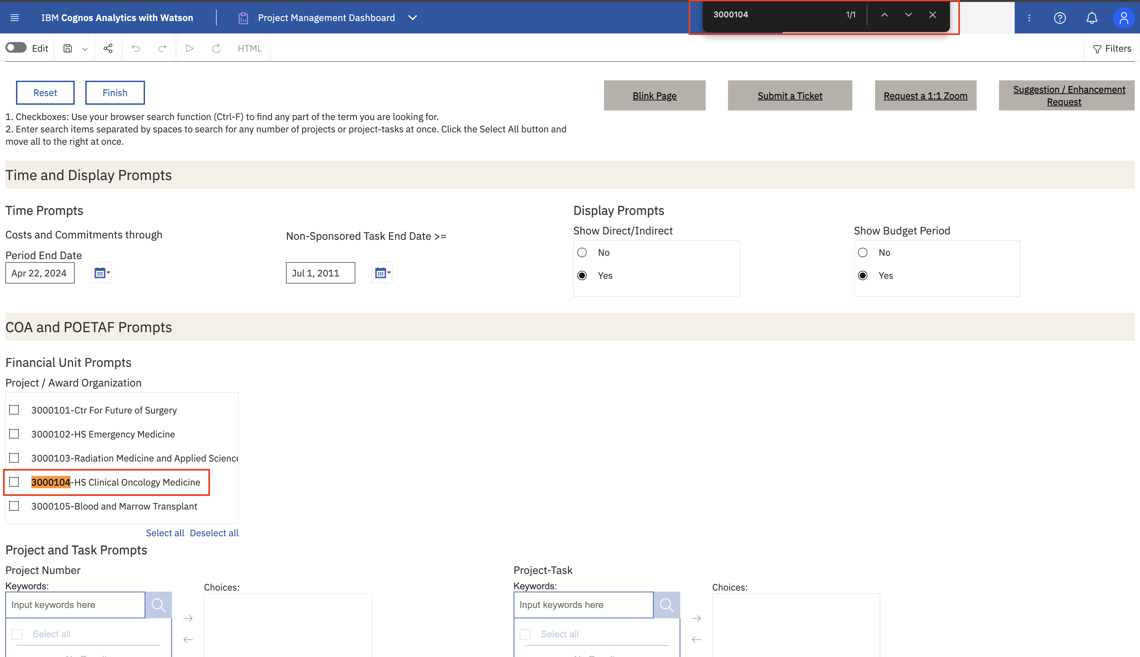Open the three-dot overflow menu top right
1140x657 pixels.
[1029, 18]
